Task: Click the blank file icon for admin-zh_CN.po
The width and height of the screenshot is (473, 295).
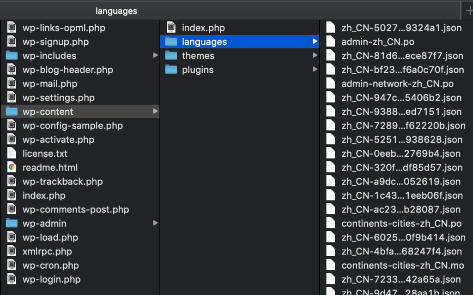Action: tap(331, 41)
